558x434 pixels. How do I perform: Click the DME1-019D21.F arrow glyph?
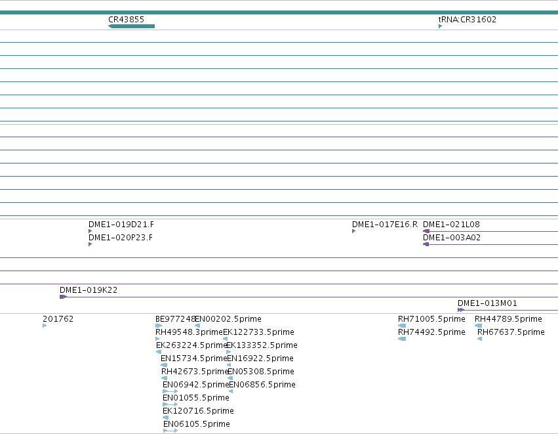[x=90, y=231]
